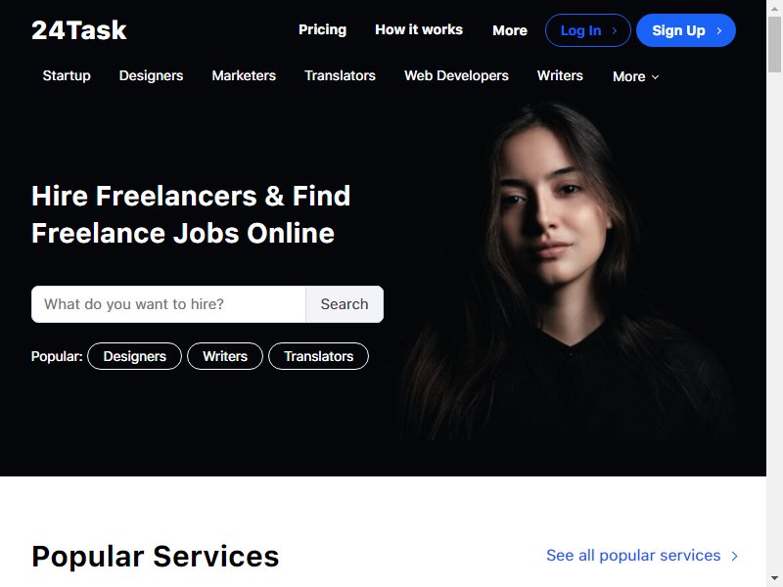Click the arrow icon inside Sign Up
Image resolution: width=783 pixels, height=587 pixels.
tap(719, 30)
